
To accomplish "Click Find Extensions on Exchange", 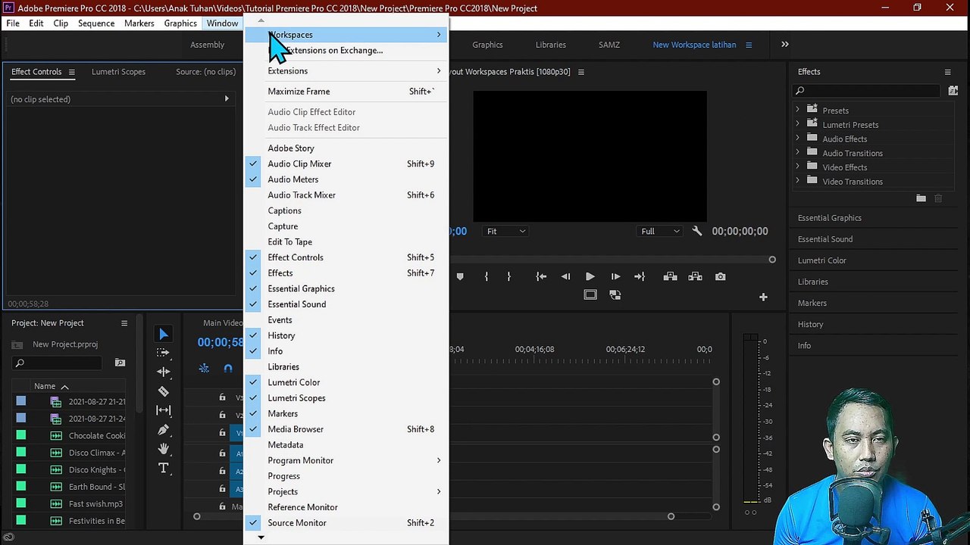I will point(346,51).
